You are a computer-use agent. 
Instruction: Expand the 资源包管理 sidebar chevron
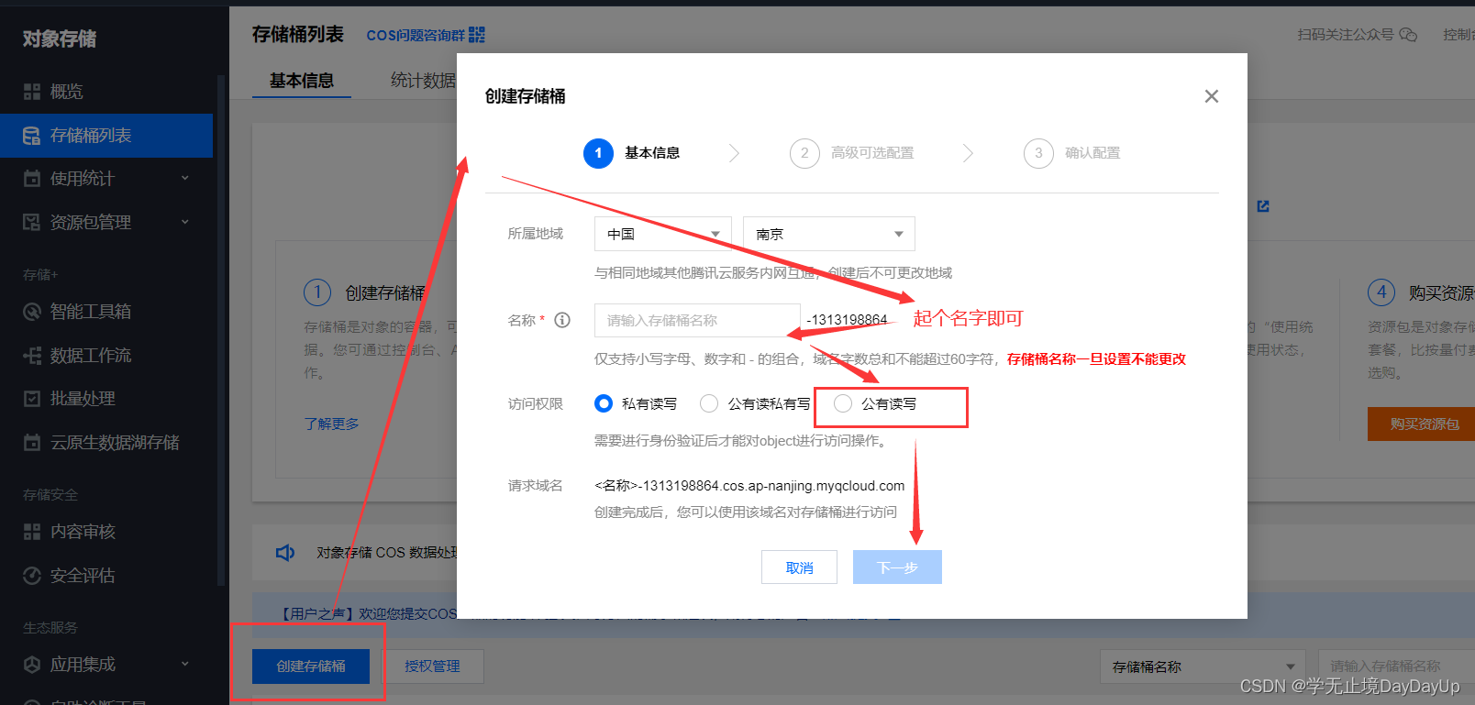click(x=185, y=222)
